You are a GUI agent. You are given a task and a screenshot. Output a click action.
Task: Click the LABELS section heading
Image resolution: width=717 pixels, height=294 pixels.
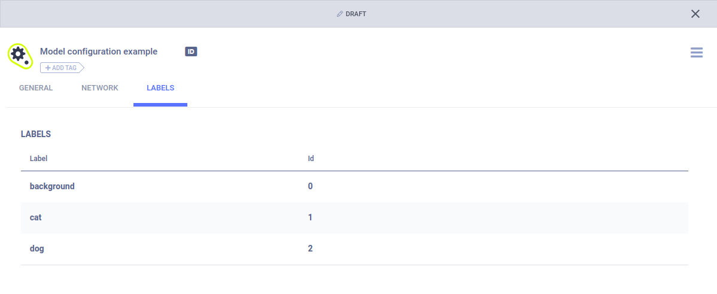tap(36, 134)
